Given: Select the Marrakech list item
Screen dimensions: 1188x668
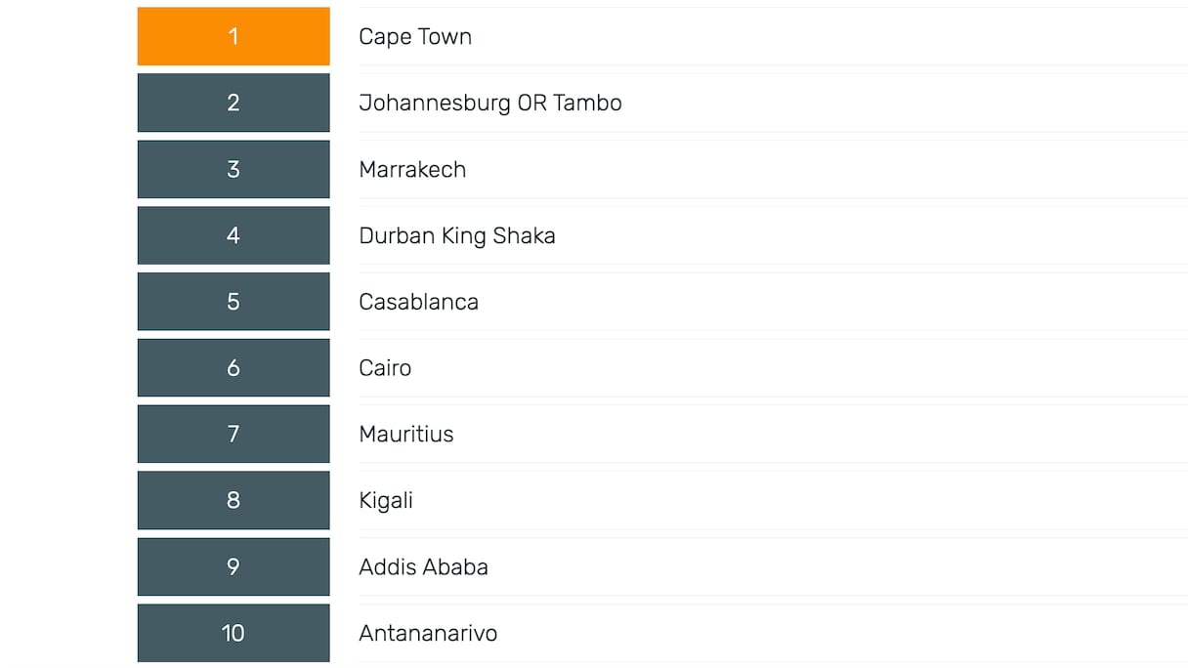Looking at the screenshot, I should click(x=412, y=169).
